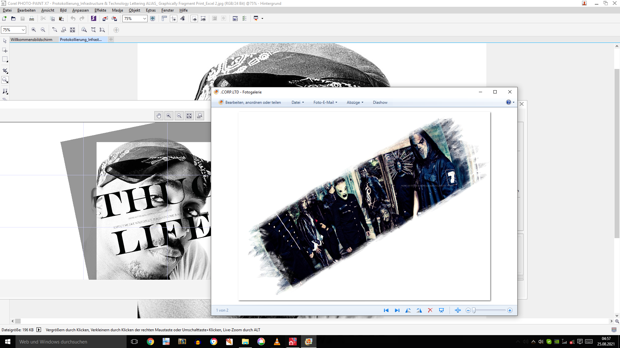Select the Zoom tool in toolbox
This screenshot has height=348, width=620.
click(5, 80)
